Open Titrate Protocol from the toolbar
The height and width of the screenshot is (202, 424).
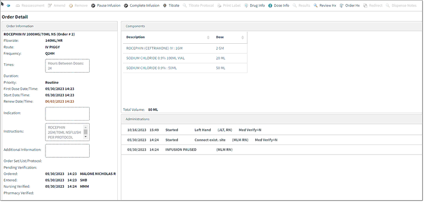(x=198, y=6)
